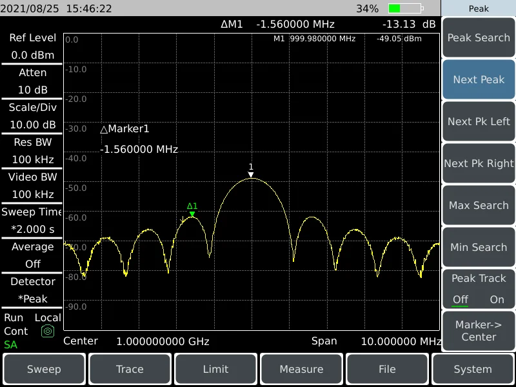516x387 pixels.
Task: Open the File menu
Action: coord(387,369)
